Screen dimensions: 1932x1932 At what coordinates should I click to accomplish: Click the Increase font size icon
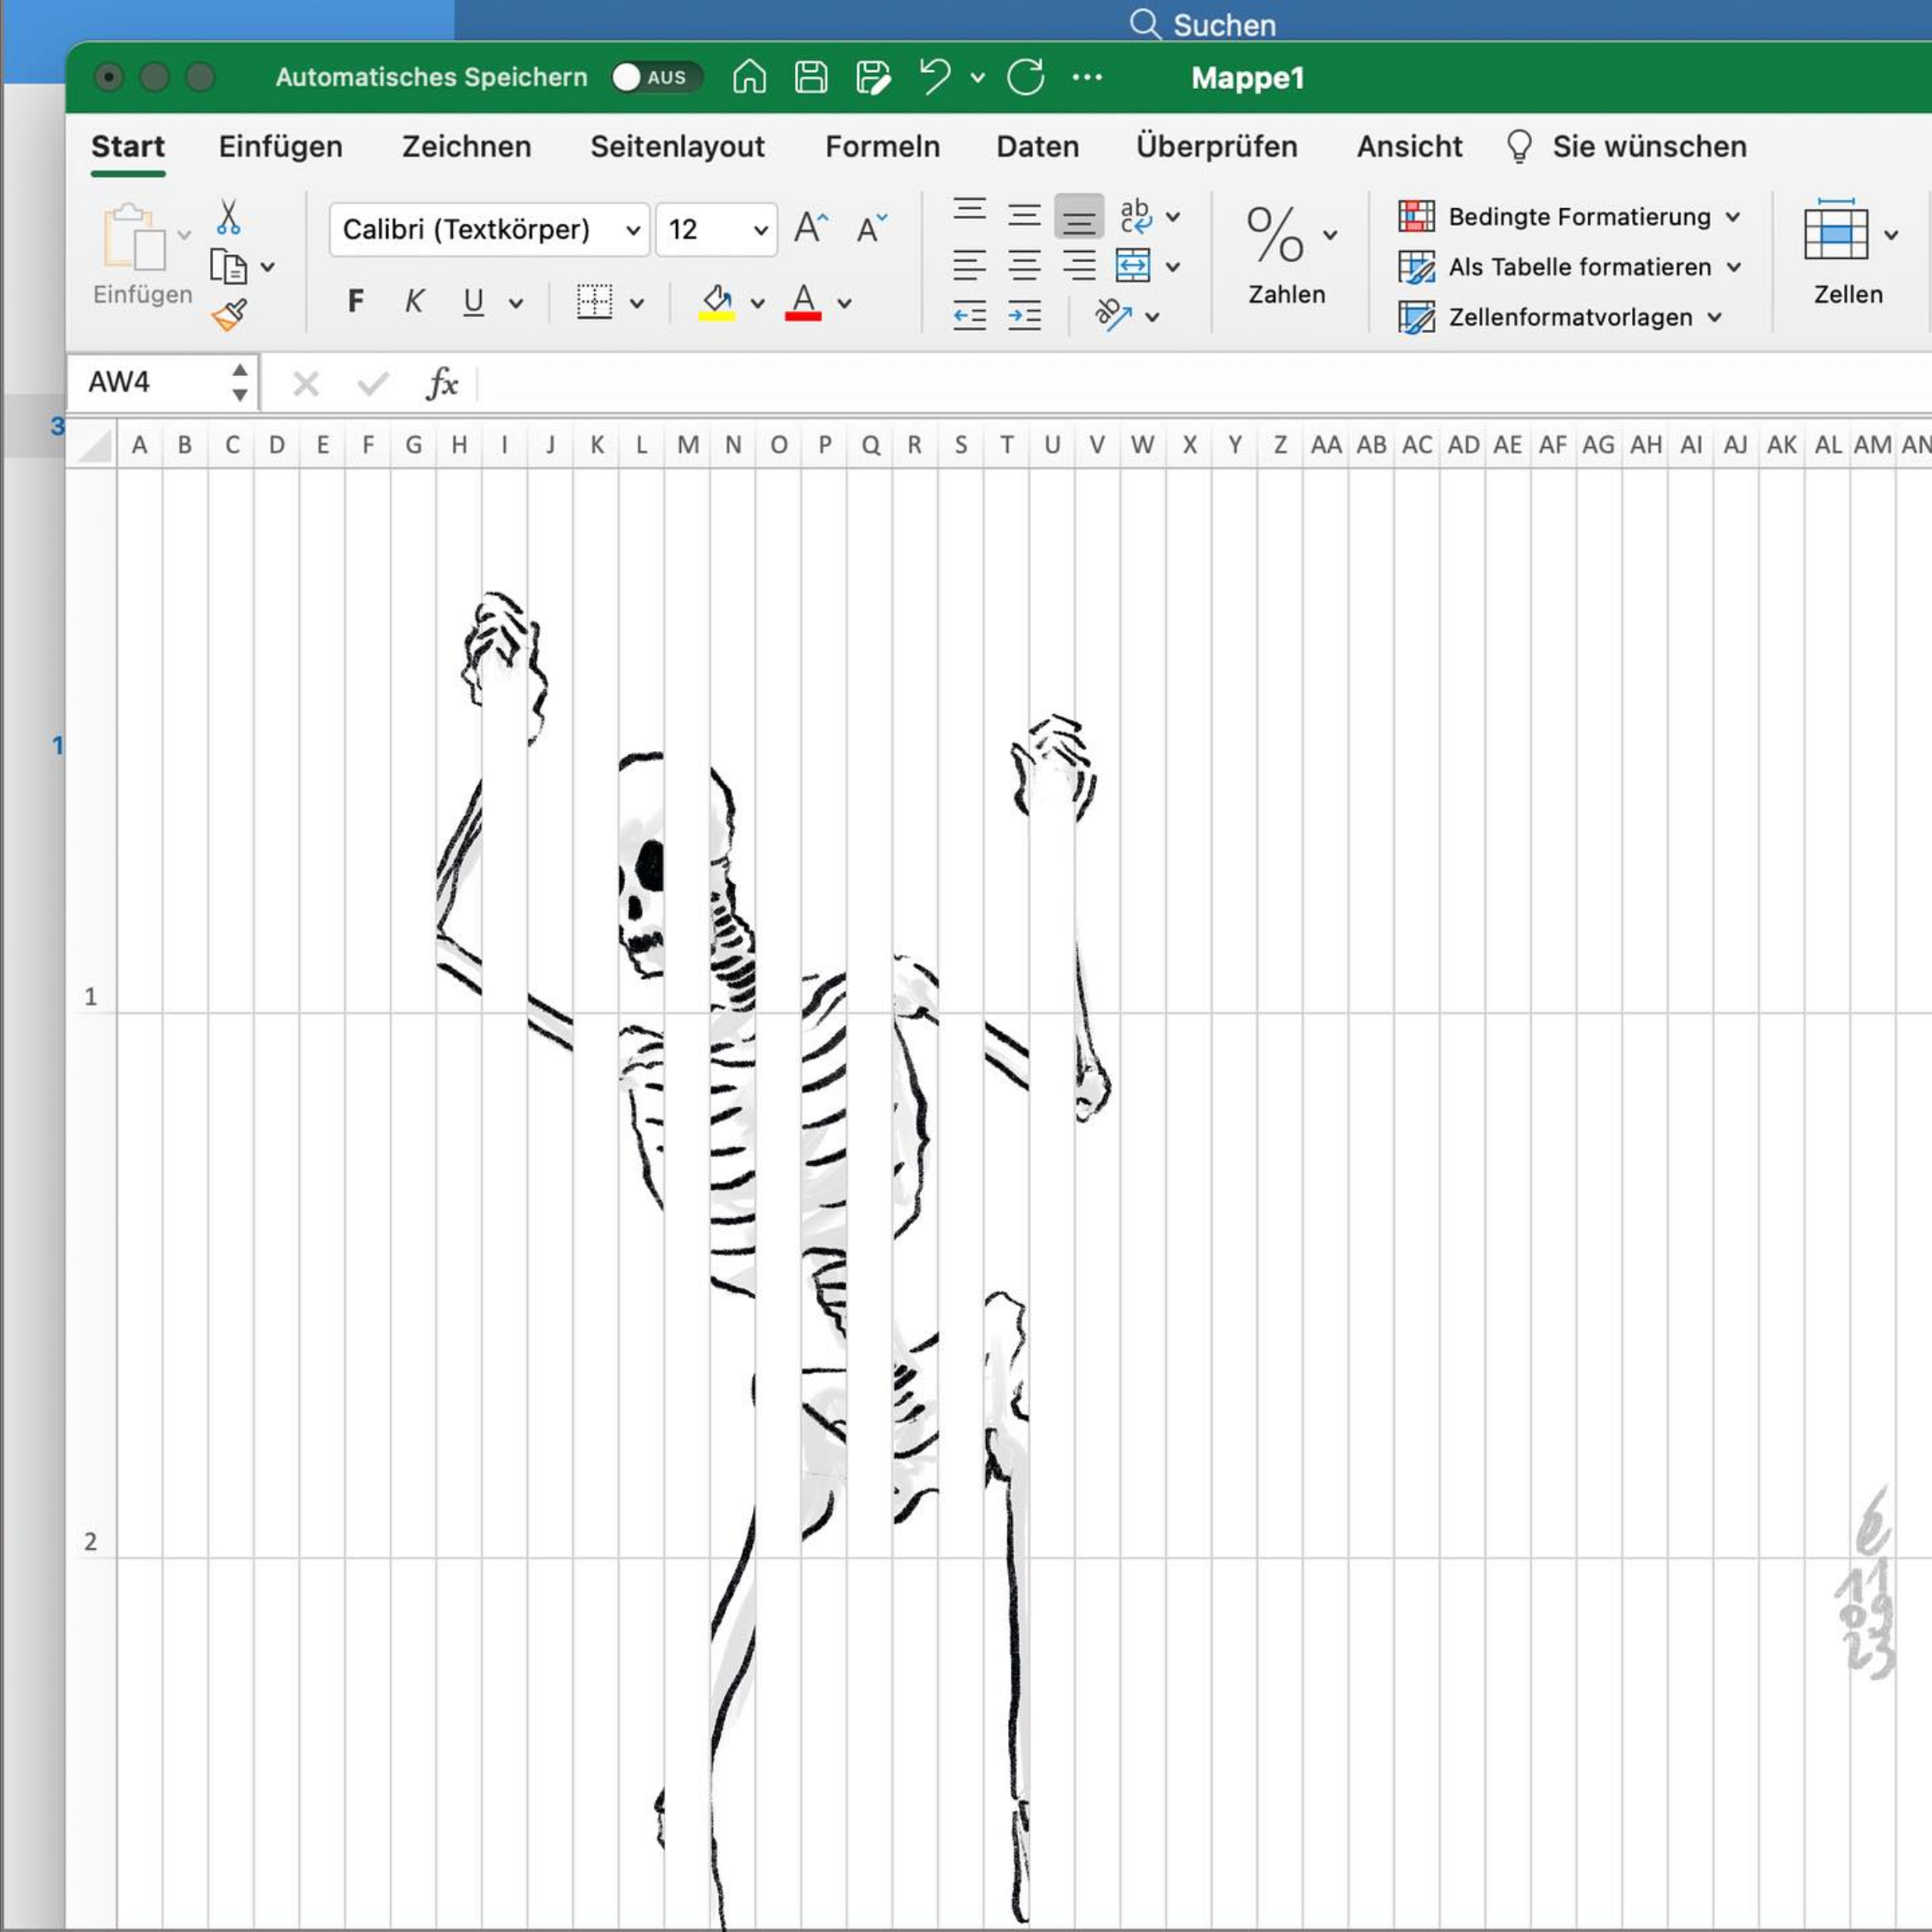811,228
